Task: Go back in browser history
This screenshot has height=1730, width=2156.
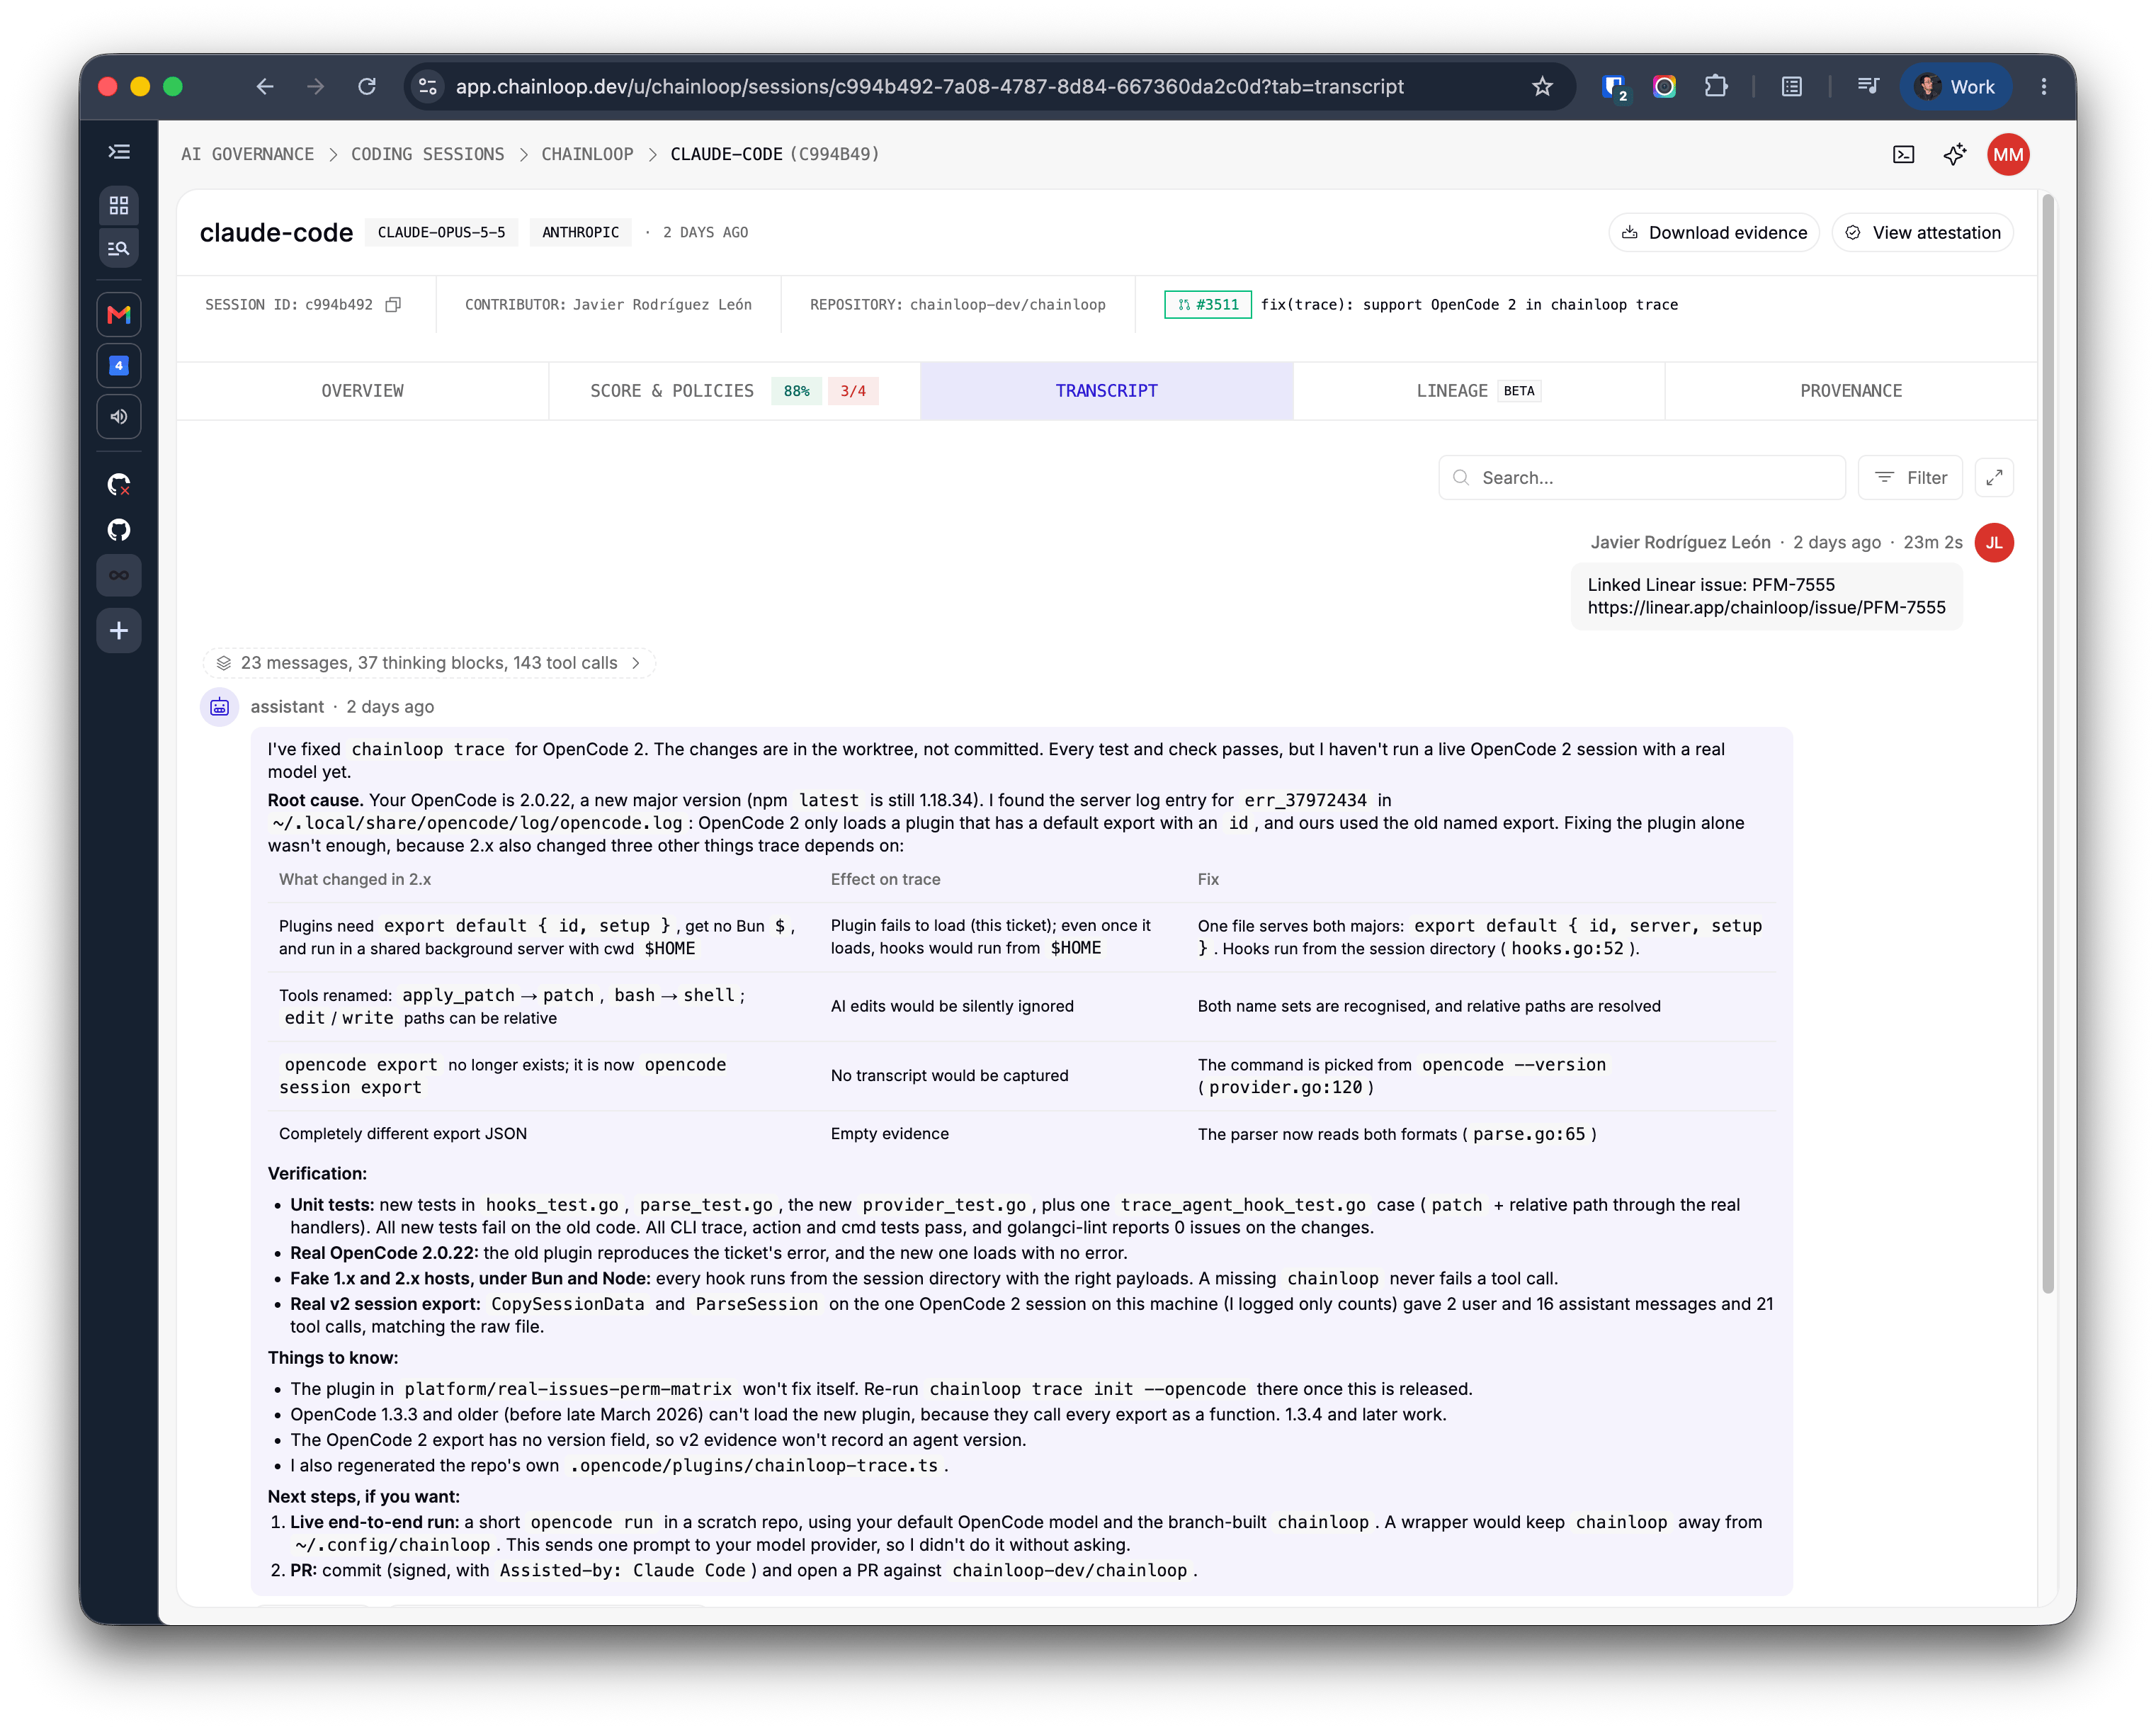Action: 265,87
